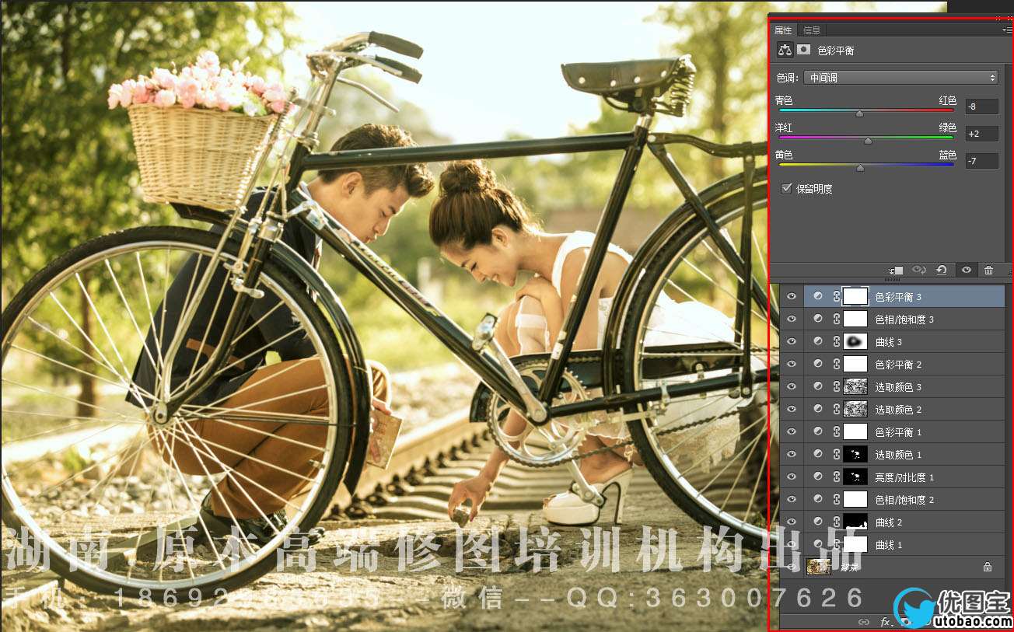Reset adjustment to defaults icon

click(x=942, y=270)
